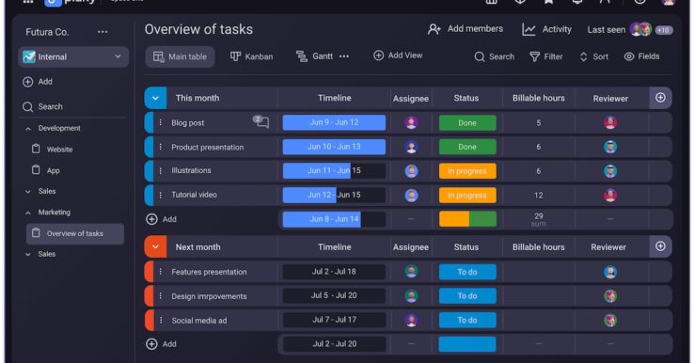Click the Add button in the sidebar
694x363 pixels.
pos(38,82)
